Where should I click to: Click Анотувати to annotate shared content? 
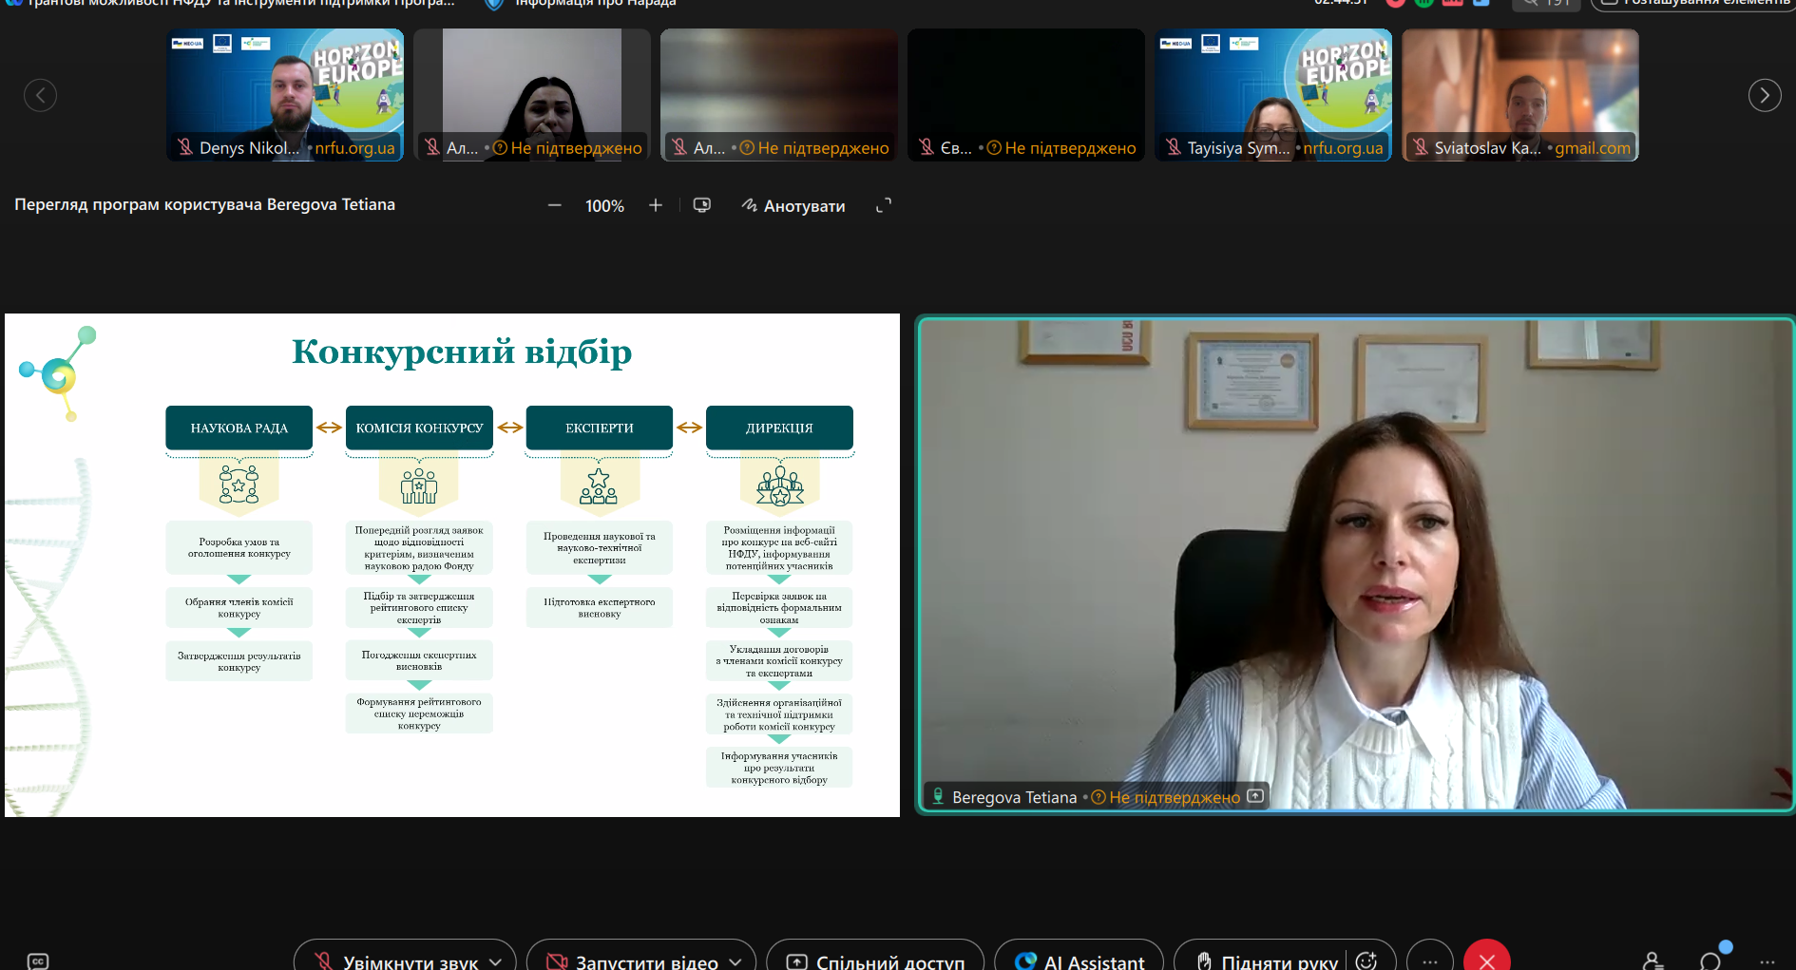793,206
